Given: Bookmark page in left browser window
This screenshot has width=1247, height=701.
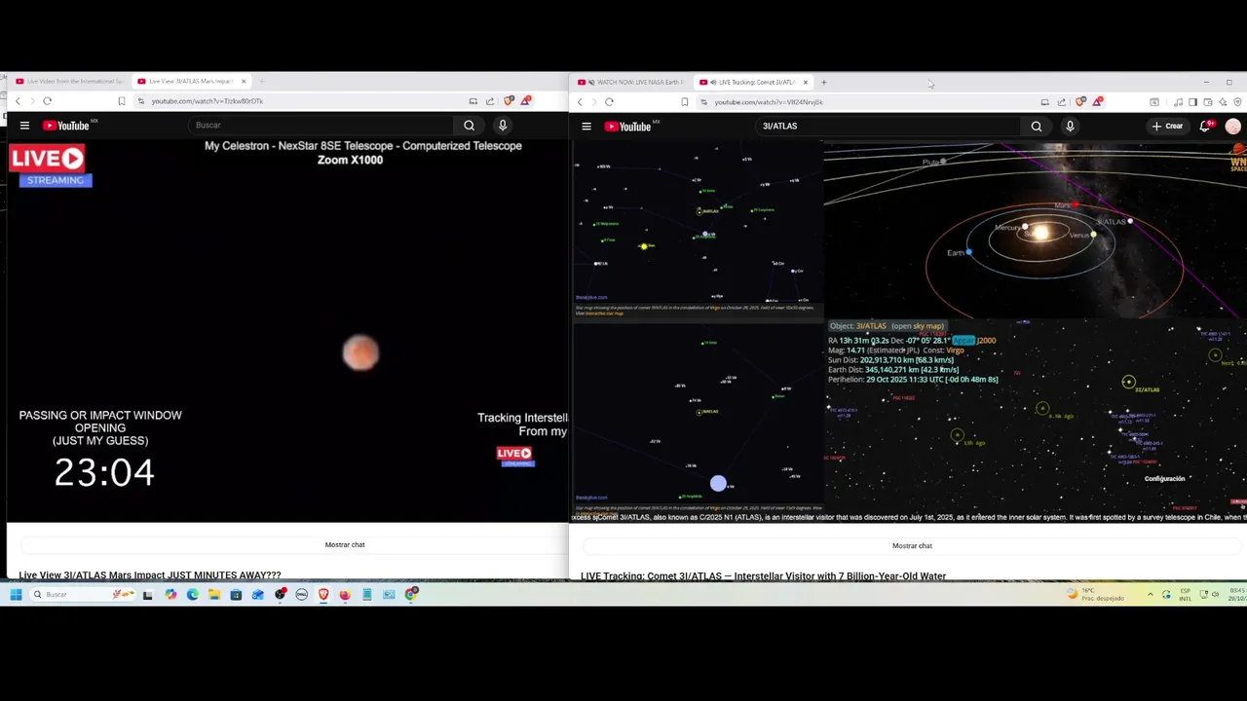Looking at the screenshot, I should click(122, 101).
